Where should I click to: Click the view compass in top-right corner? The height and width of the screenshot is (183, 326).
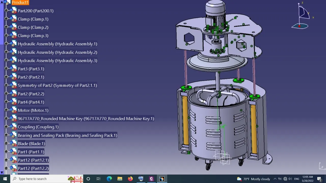pyautogui.click(x=302, y=15)
